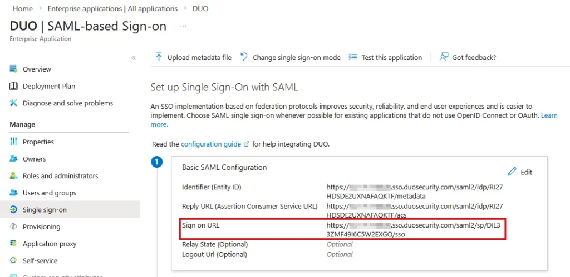The width and height of the screenshot is (570, 277).
Task: Click the Owners people icon
Action: (x=13, y=159)
